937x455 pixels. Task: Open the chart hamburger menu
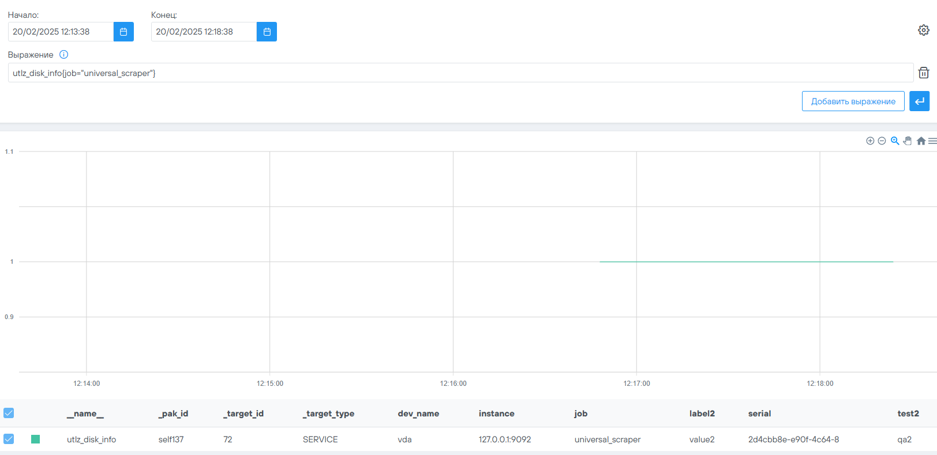coord(932,141)
